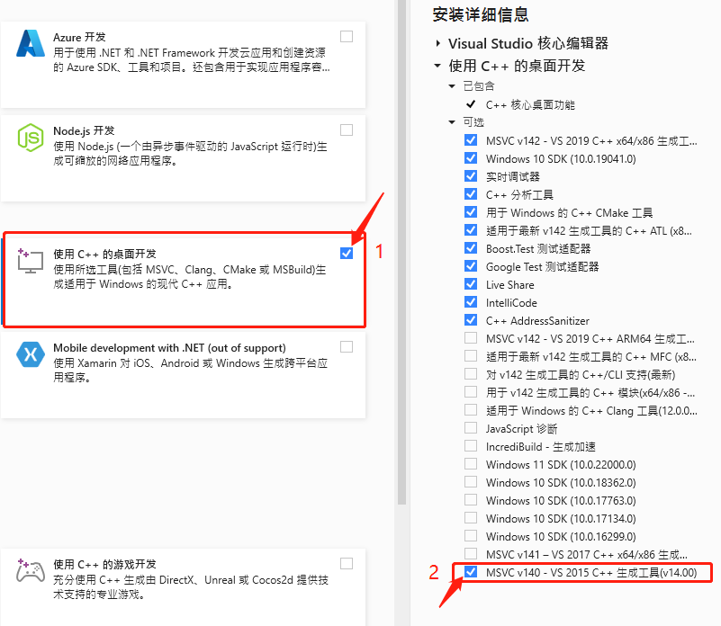
Task: Check Windows 10 SDK (10.0.18362.0)
Action: tap(471, 482)
